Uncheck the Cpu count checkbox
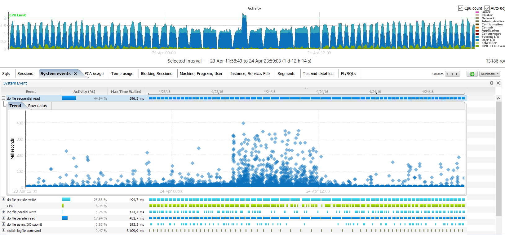The width and height of the screenshot is (505, 235). [x=461, y=8]
